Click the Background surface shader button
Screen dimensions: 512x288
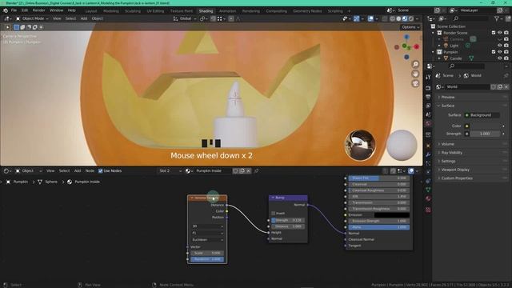482,115
